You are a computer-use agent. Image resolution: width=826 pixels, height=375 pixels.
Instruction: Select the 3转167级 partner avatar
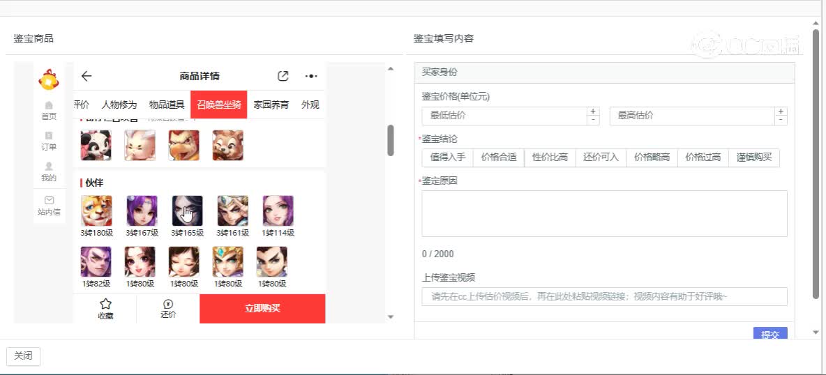tap(142, 211)
